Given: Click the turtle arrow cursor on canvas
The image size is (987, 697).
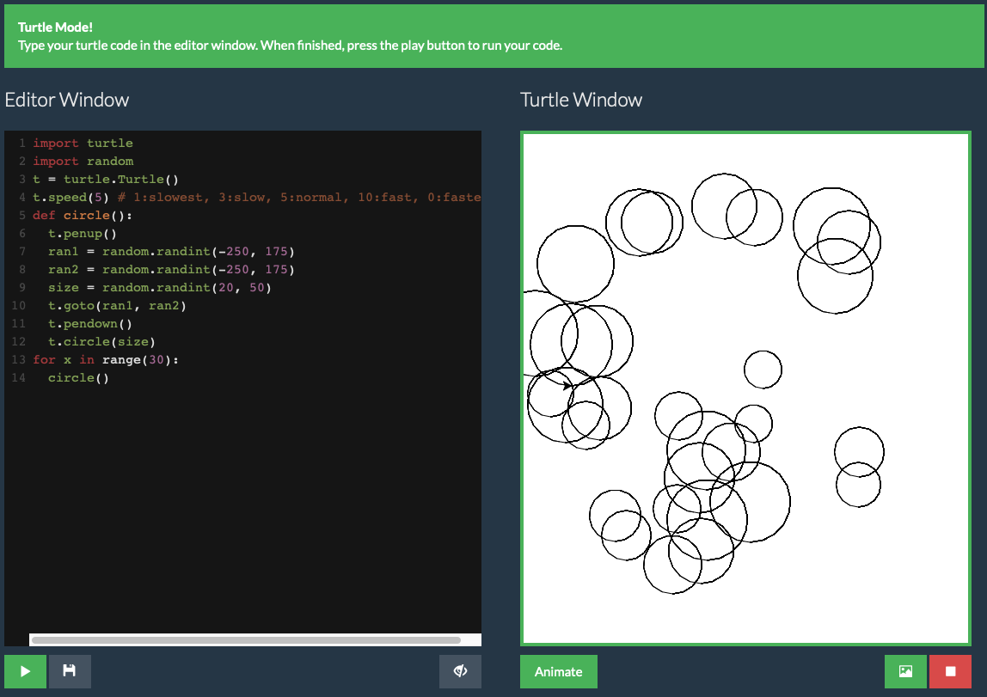Looking at the screenshot, I should click(567, 387).
